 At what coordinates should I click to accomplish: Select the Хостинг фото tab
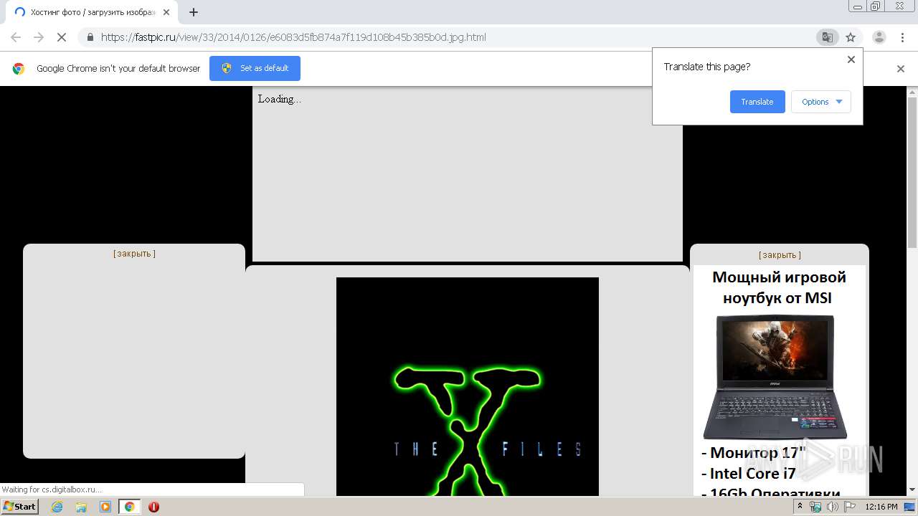(x=90, y=12)
